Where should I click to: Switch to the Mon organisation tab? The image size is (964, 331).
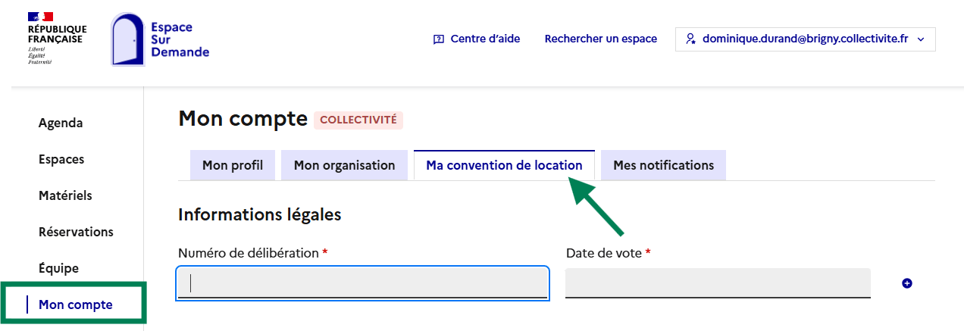[344, 165]
